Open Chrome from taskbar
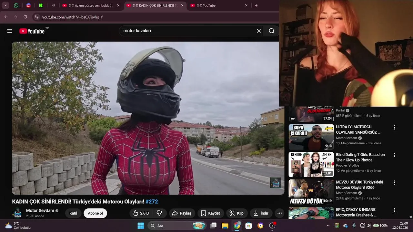 point(237,226)
